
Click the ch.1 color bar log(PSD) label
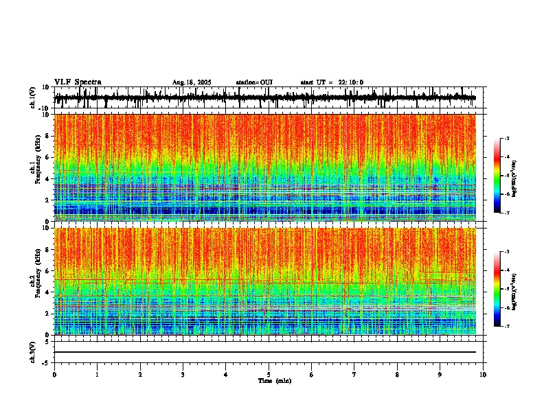coord(514,179)
